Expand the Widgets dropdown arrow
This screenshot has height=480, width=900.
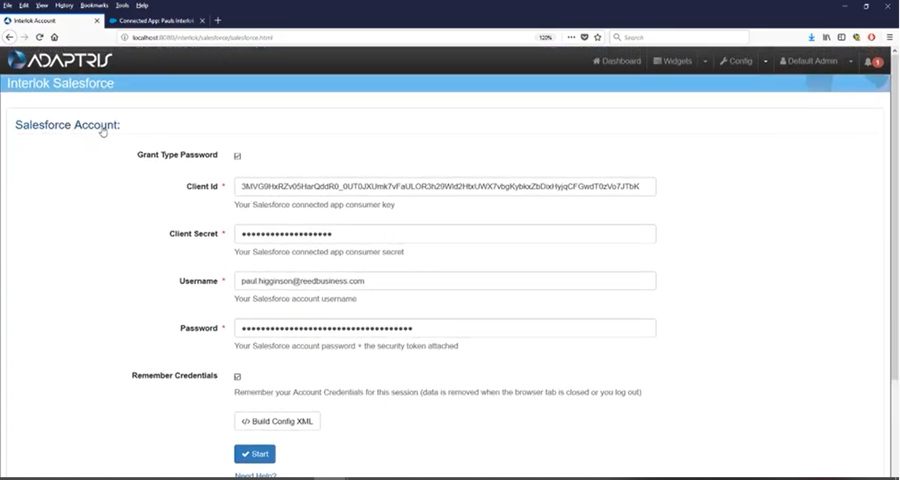[705, 61]
